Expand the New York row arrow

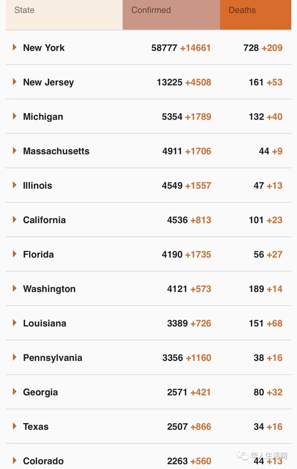(x=15, y=47)
